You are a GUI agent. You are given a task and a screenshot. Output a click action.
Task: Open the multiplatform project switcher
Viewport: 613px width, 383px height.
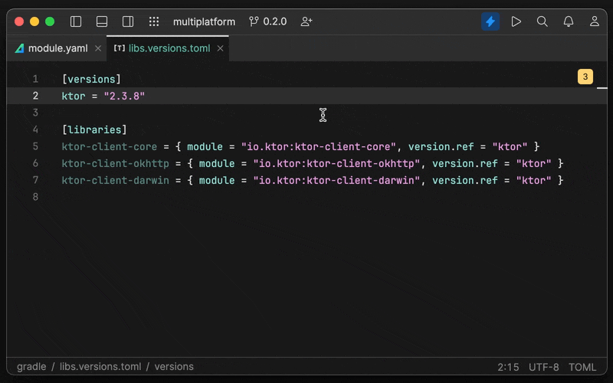click(204, 21)
